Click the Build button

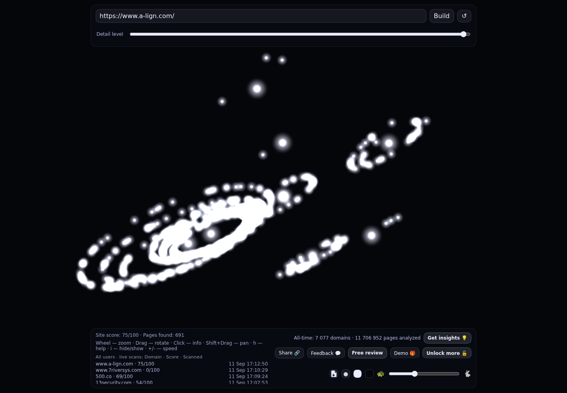click(x=442, y=16)
